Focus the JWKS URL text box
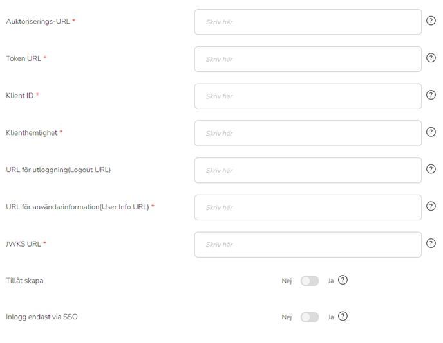This screenshot has height=343, width=443. pos(308,245)
